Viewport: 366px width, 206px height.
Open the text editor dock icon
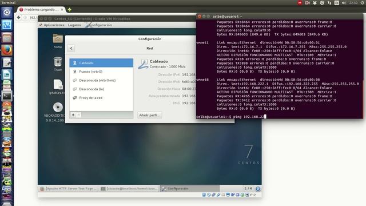(6, 62)
